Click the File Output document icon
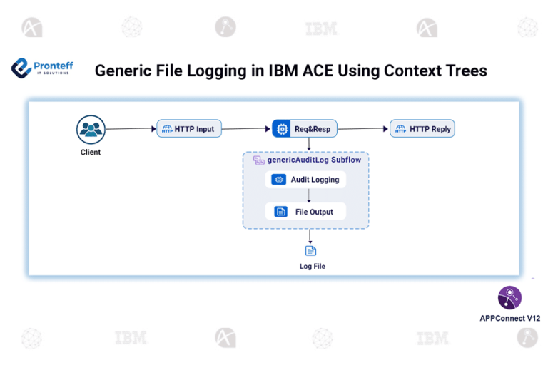The width and height of the screenshot is (548, 365). coord(280,212)
